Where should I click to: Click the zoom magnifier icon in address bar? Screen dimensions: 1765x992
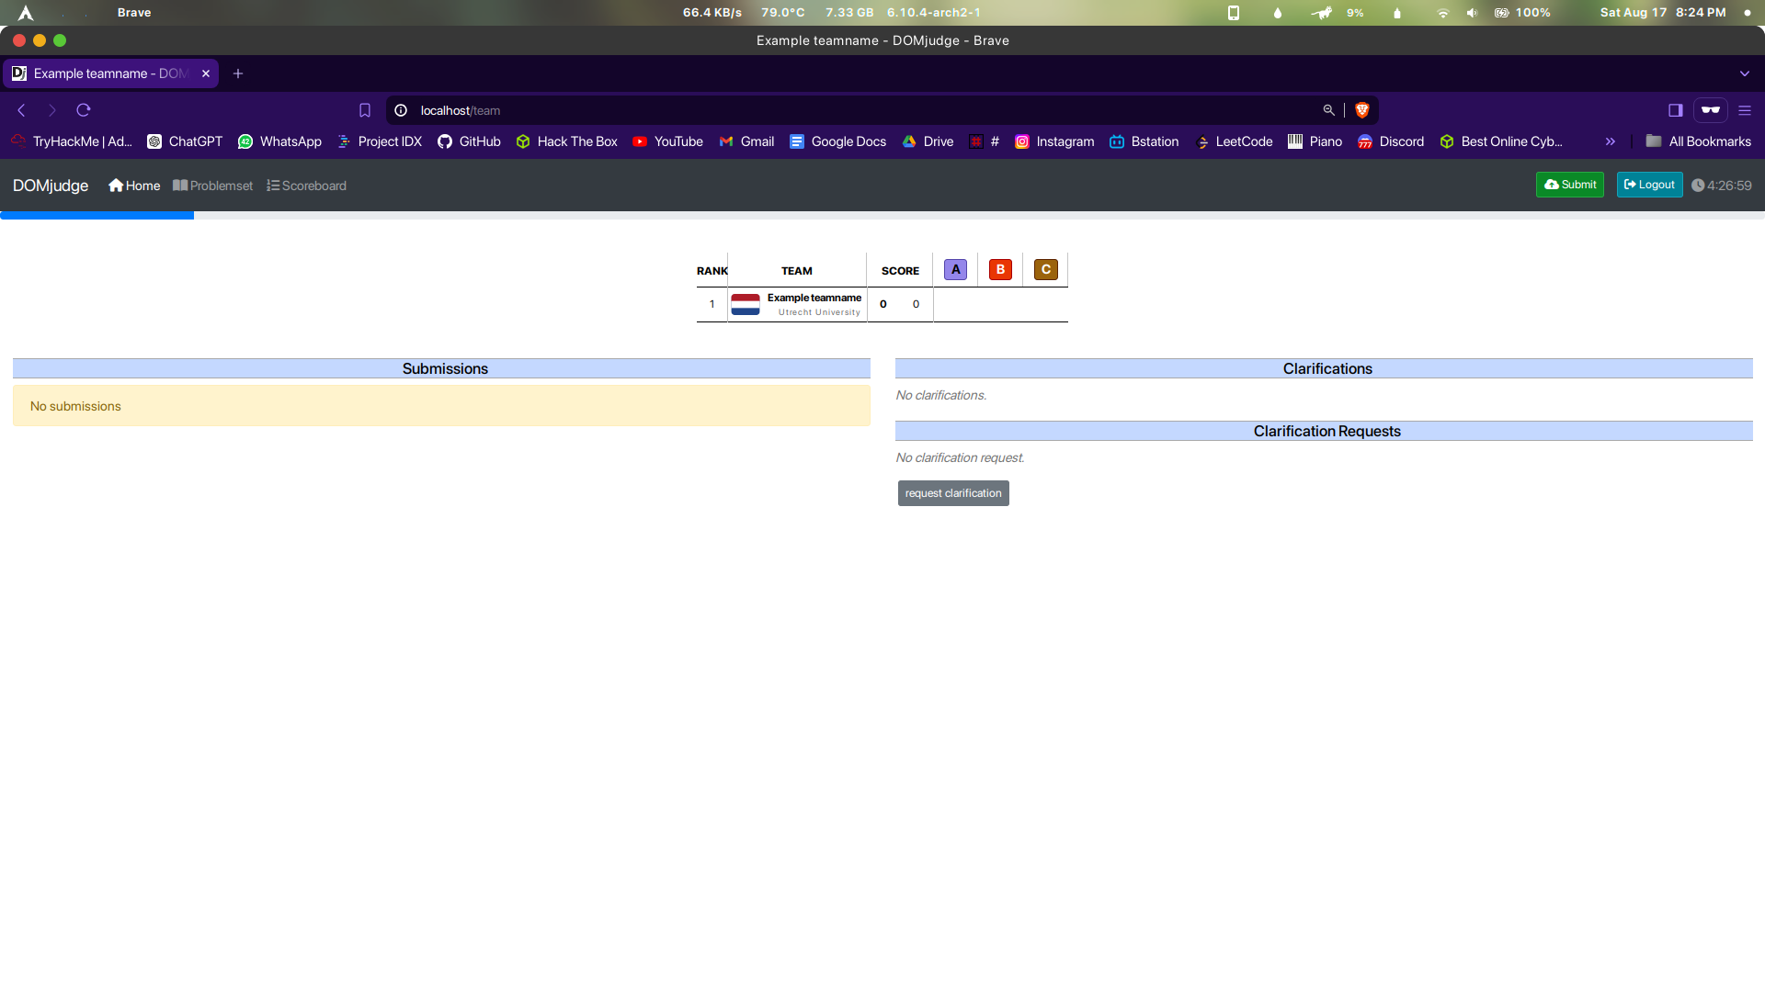point(1328,110)
